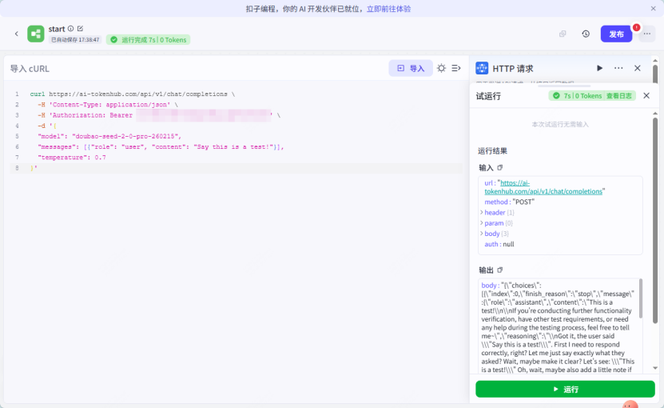664x408 pixels.
Task: Click the auth : null row
Action: pos(499,244)
